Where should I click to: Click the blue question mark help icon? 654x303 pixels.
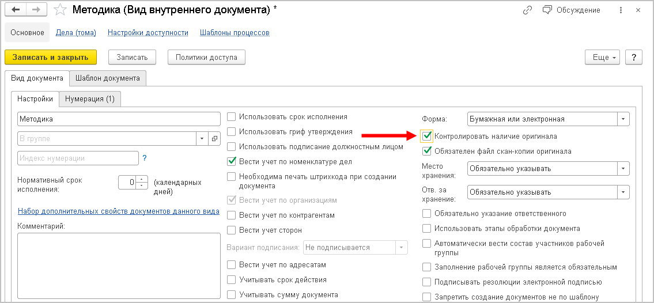click(x=145, y=158)
